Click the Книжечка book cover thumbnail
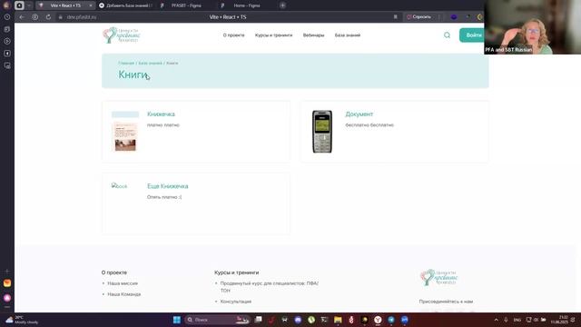 tap(125, 131)
